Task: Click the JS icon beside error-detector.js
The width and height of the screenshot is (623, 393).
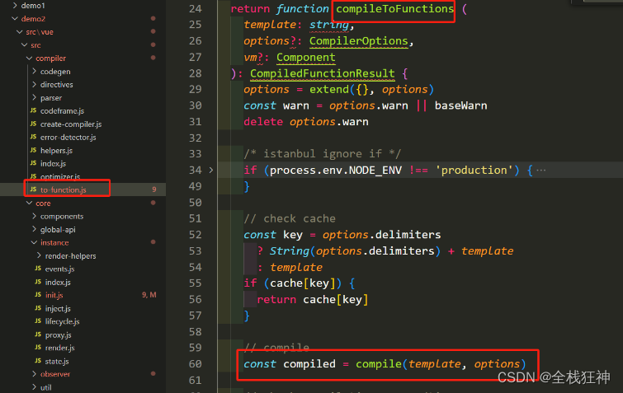Action: (x=33, y=137)
